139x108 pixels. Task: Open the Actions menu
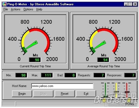click(15, 9)
